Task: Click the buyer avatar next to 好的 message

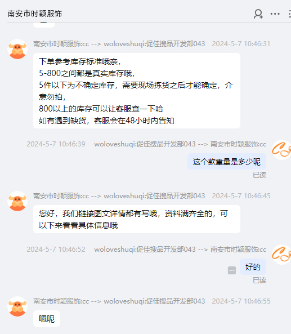Action: (281, 255)
